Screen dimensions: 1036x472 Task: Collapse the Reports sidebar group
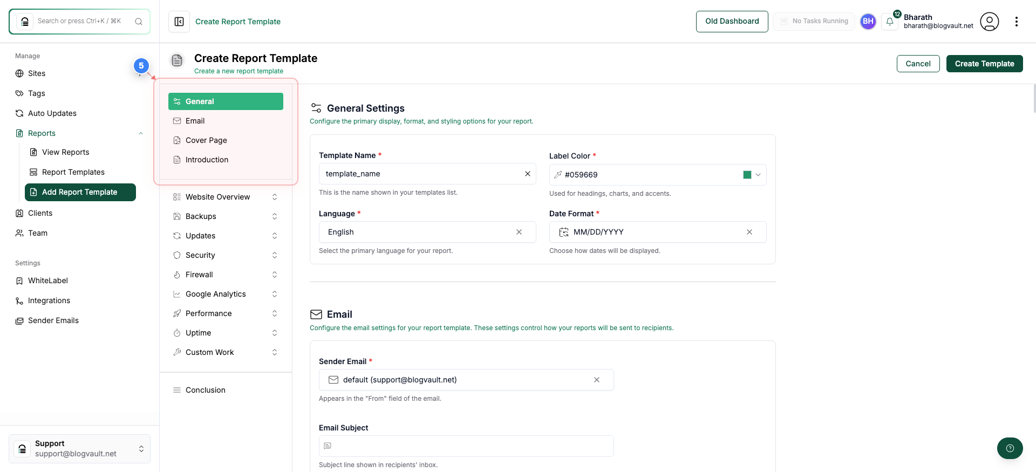pos(141,133)
